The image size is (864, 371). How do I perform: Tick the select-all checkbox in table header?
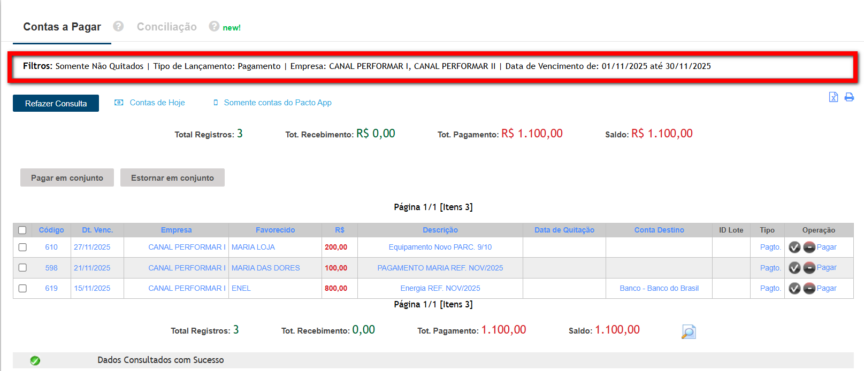(x=22, y=230)
